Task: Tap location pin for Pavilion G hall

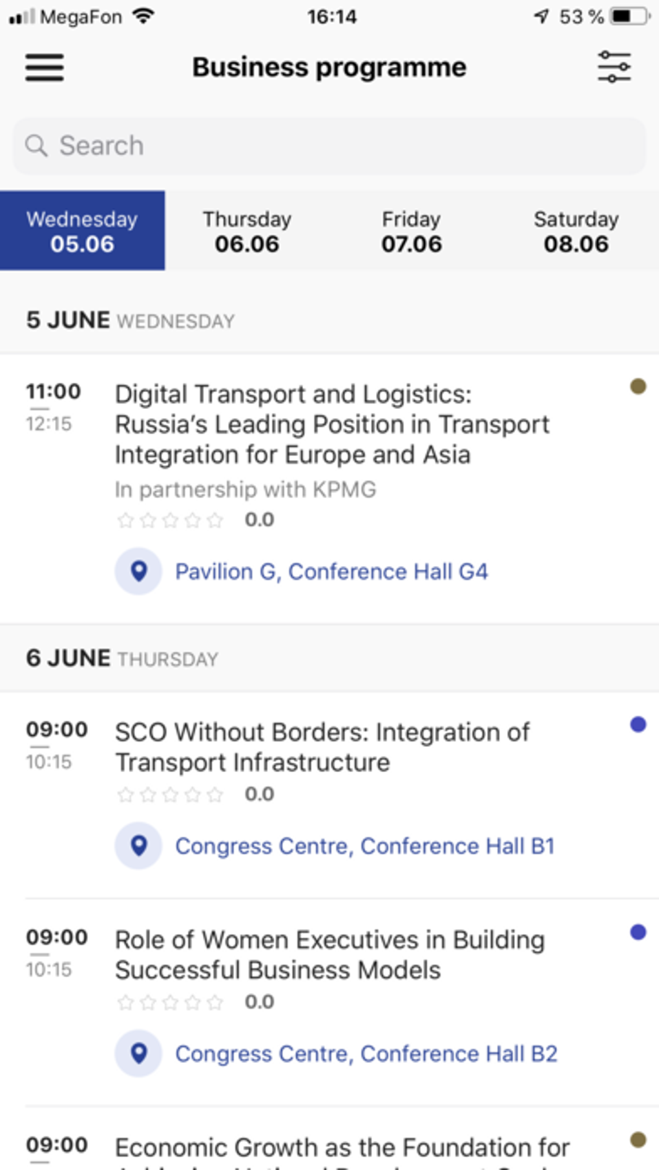Action: (x=138, y=571)
